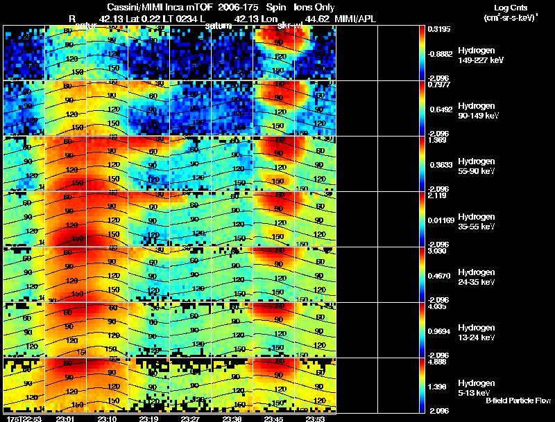
Task: Click the '0.6492' color scale value
Action: (441, 109)
